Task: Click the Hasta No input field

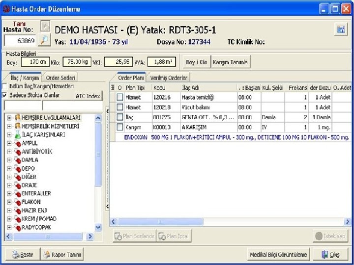Action: tap(20, 41)
